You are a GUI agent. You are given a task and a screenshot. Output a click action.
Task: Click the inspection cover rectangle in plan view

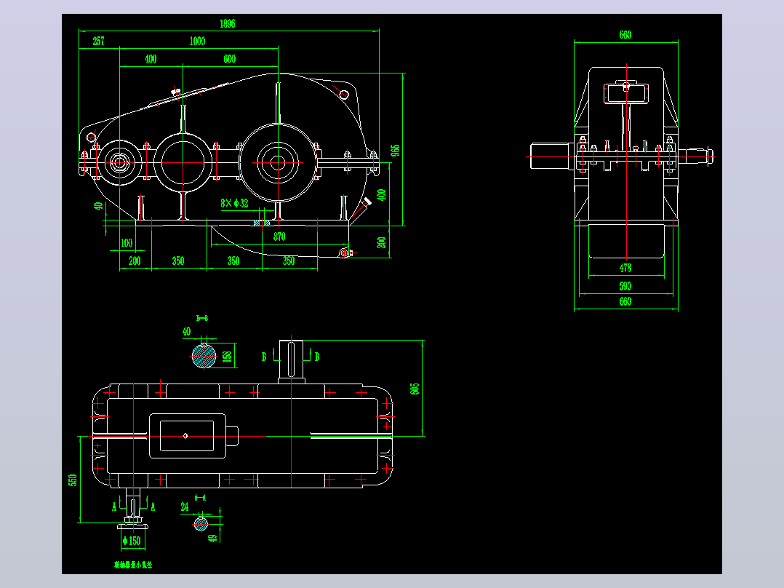click(187, 436)
